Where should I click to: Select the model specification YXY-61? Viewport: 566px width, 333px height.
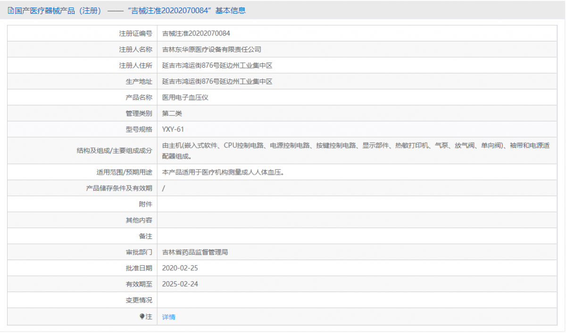tap(173, 130)
